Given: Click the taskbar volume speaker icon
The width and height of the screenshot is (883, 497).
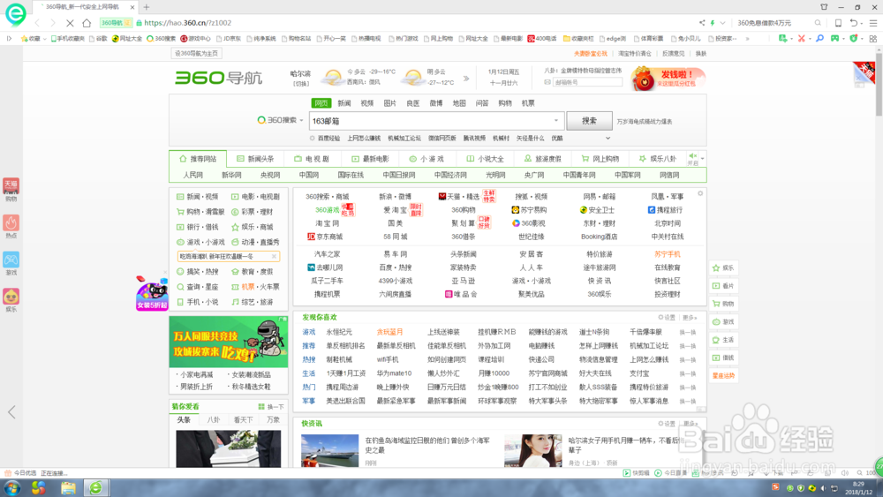Looking at the screenshot, I should click(x=824, y=488).
